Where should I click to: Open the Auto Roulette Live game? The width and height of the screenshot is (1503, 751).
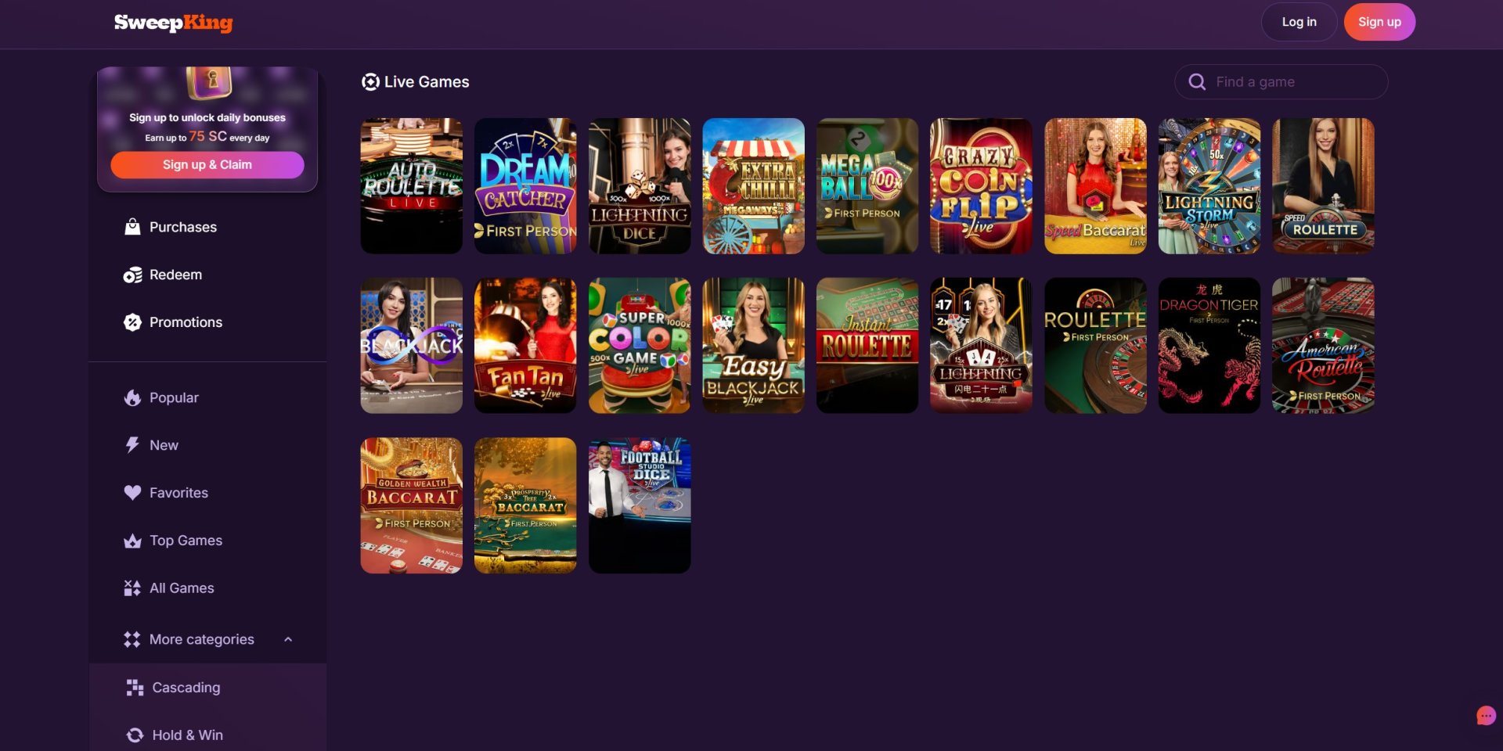pyautogui.click(x=412, y=186)
